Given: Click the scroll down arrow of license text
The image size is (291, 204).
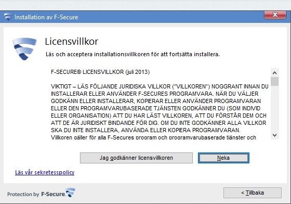Looking at the screenshot, I should (x=275, y=135).
